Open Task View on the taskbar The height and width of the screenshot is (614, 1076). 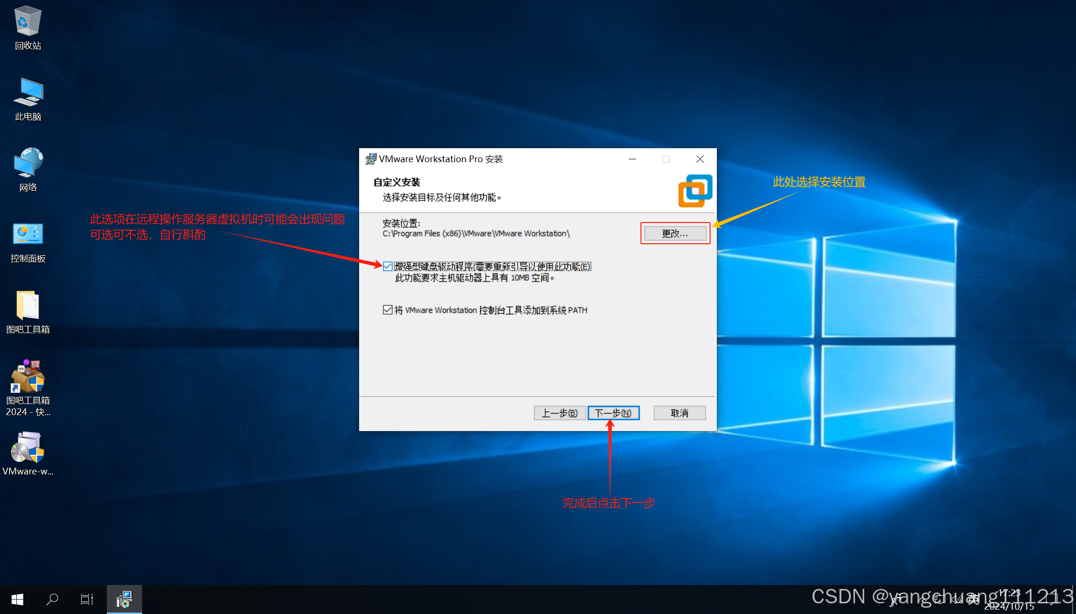pyautogui.click(x=87, y=600)
